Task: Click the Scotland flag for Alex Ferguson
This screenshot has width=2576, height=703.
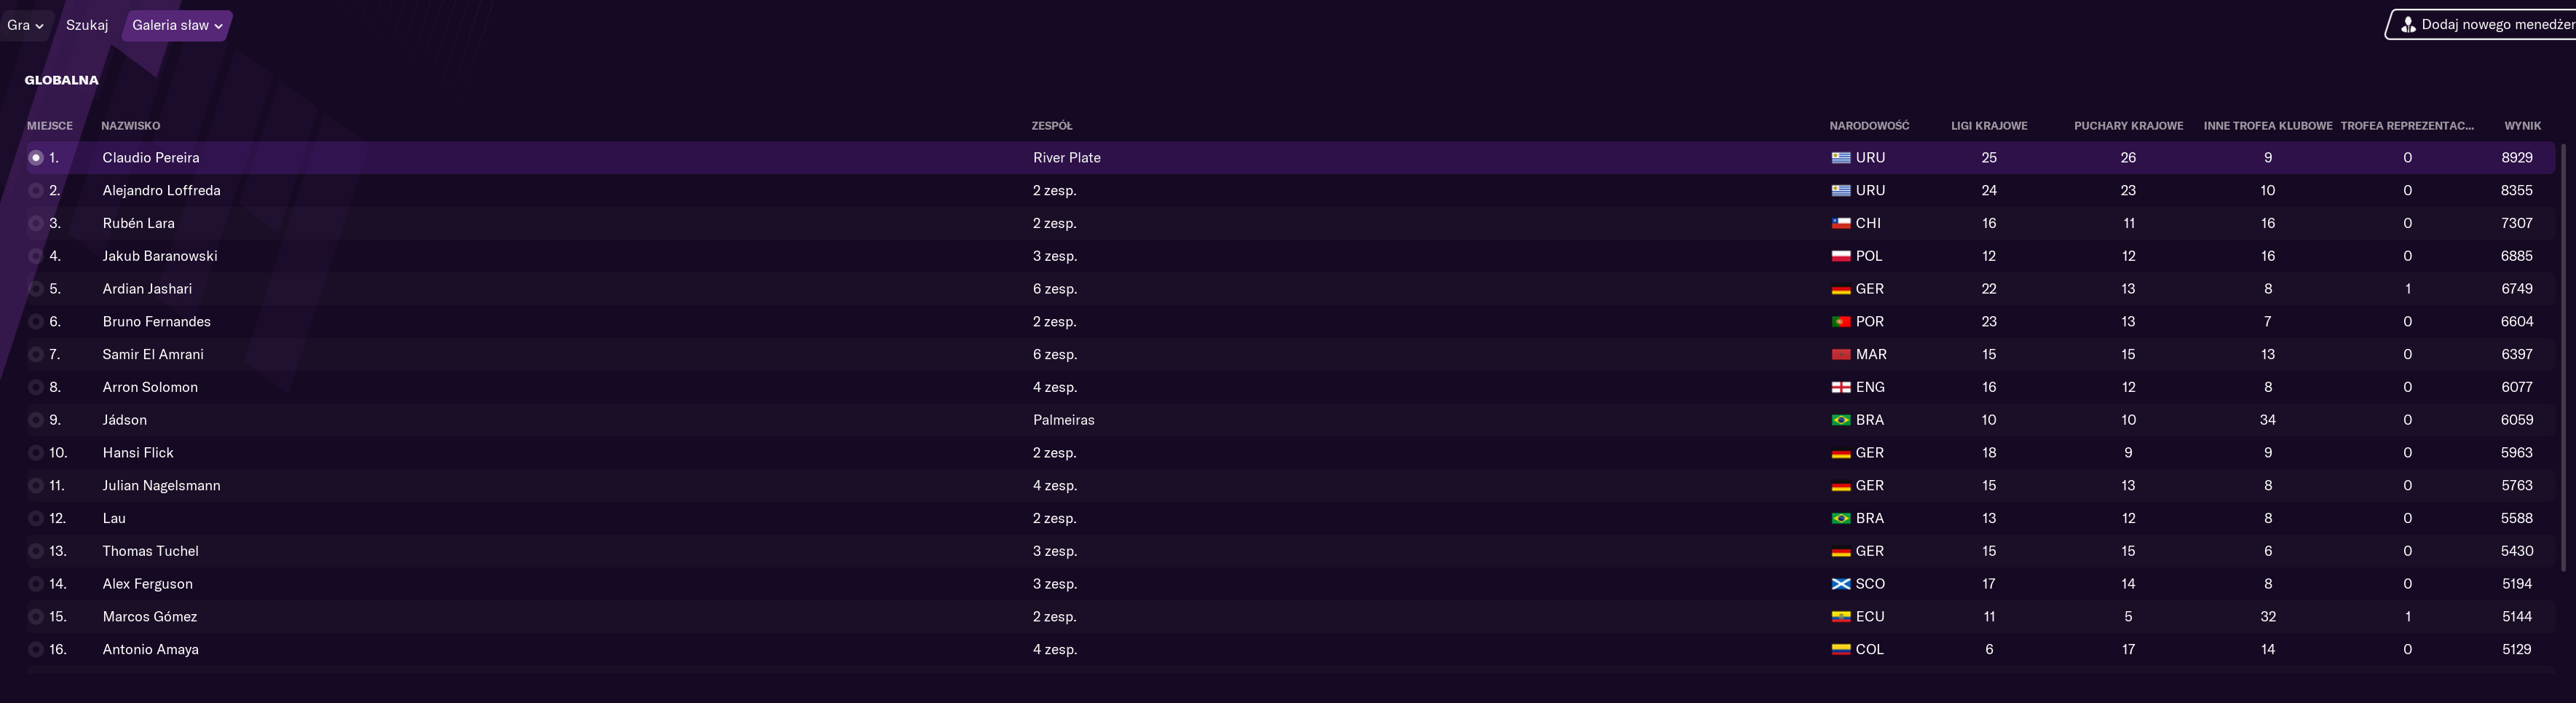Action: [x=1840, y=585]
